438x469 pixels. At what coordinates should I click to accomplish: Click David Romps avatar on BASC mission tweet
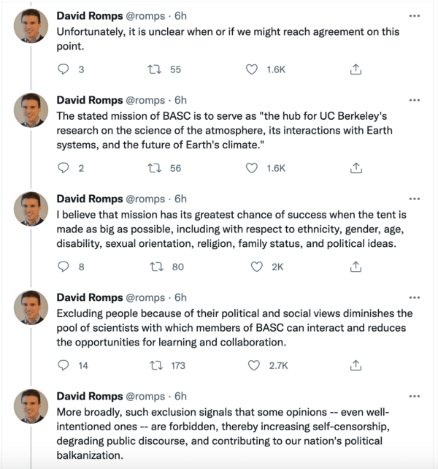point(31,111)
